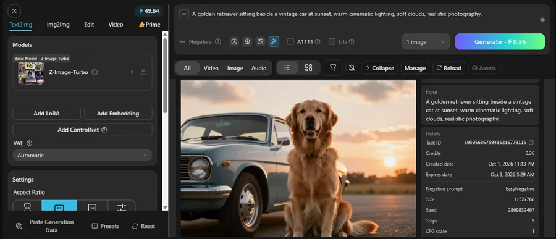Add a LoRA

[46, 114]
